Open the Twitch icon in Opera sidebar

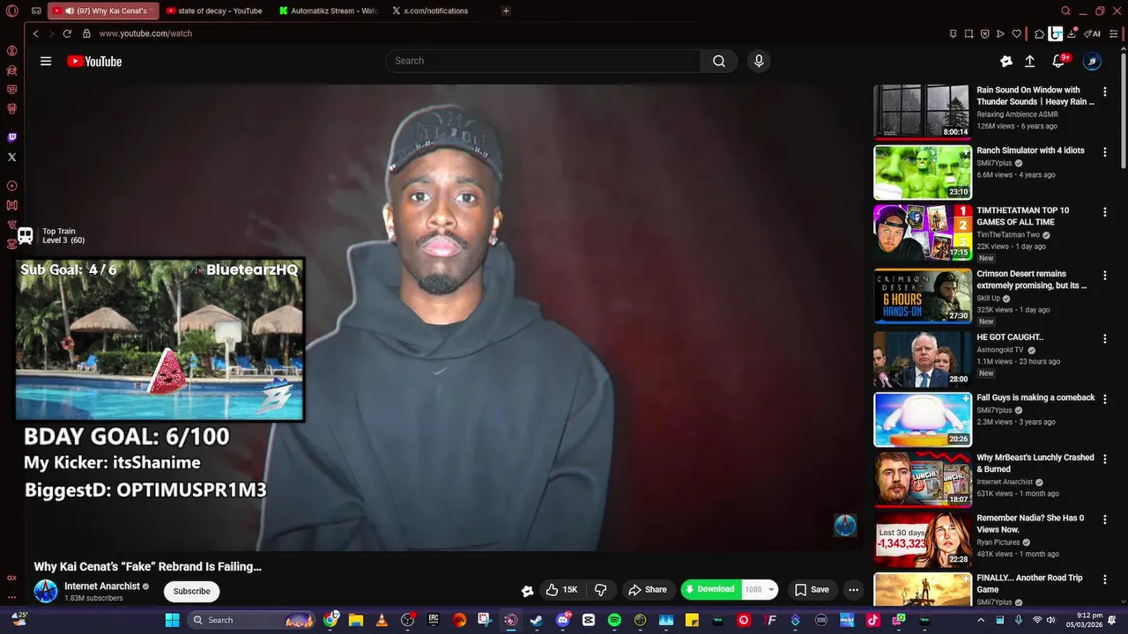[11, 137]
